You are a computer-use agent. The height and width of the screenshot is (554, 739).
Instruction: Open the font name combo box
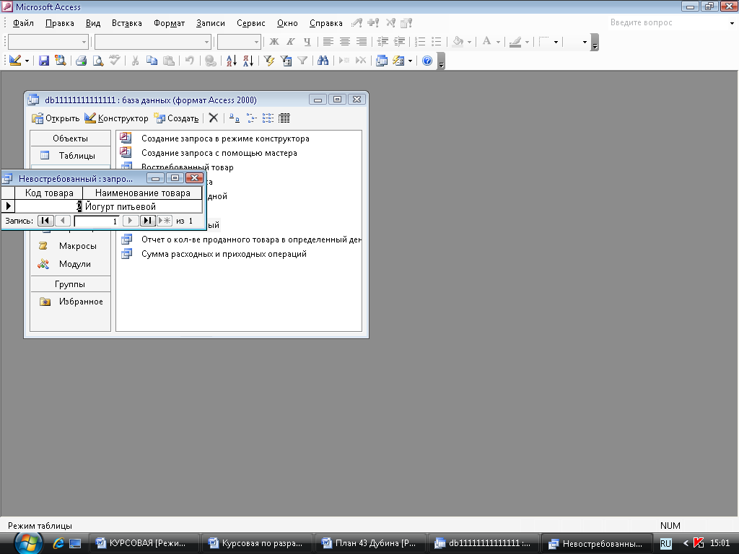point(153,42)
